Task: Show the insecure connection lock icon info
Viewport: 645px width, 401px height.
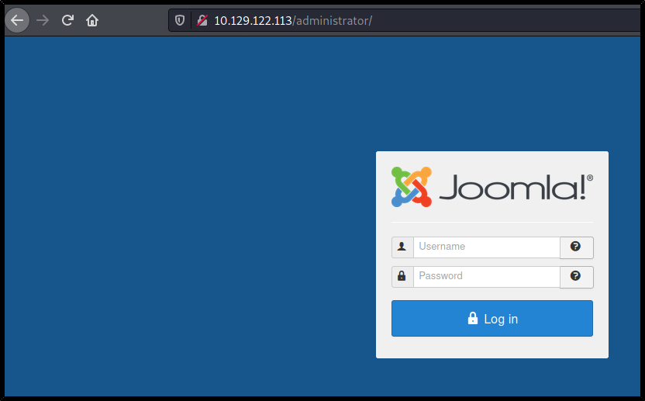Action: tap(202, 20)
